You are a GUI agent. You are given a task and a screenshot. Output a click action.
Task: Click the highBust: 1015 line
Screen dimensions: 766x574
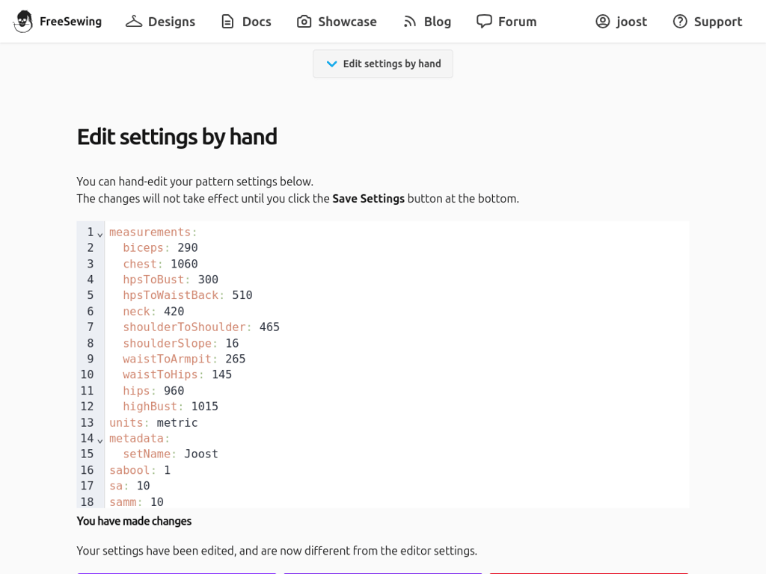(x=171, y=407)
